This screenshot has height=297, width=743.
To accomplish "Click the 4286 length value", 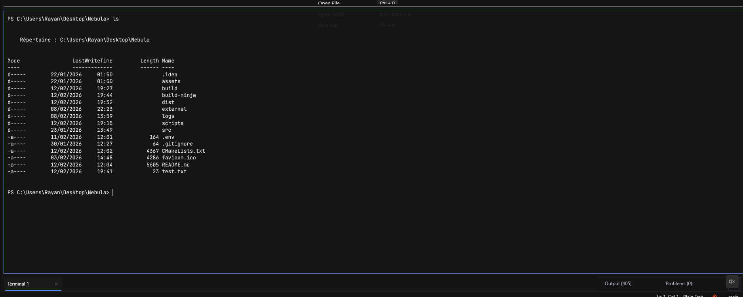I will click(152, 158).
